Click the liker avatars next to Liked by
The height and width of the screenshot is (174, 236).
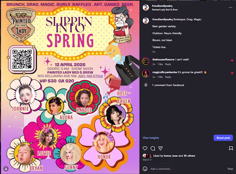tap(147, 156)
